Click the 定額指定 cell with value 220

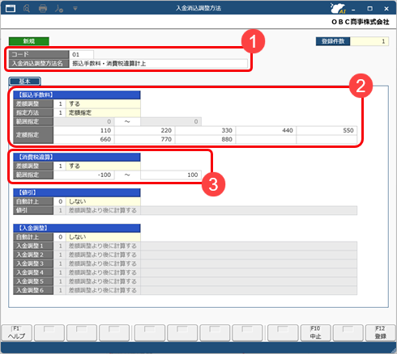tap(144, 130)
